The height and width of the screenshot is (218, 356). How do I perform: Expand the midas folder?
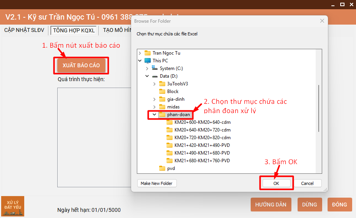click(155, 107)
